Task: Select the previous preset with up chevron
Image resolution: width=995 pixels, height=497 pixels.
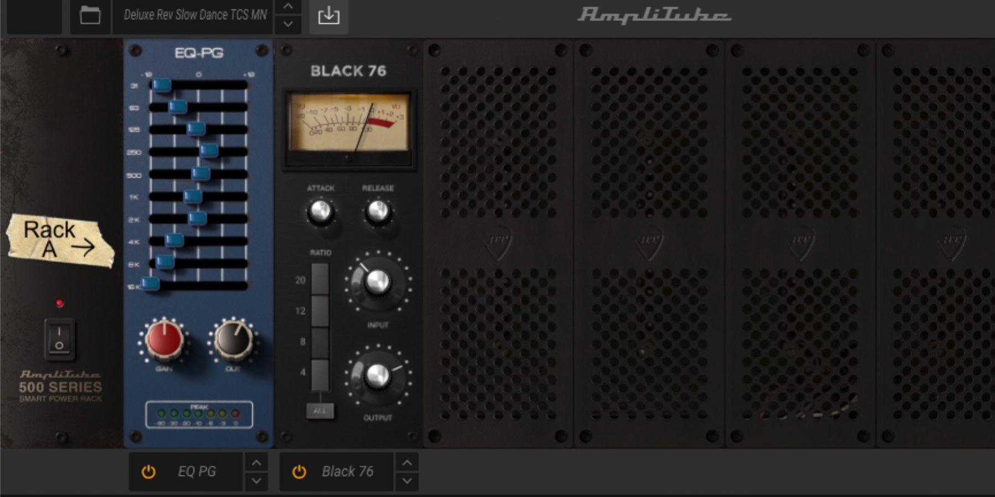Action: point(288,7)
